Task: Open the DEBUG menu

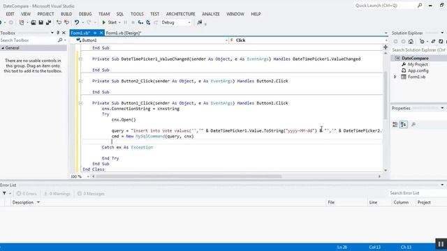Action: tap(85, 14)
